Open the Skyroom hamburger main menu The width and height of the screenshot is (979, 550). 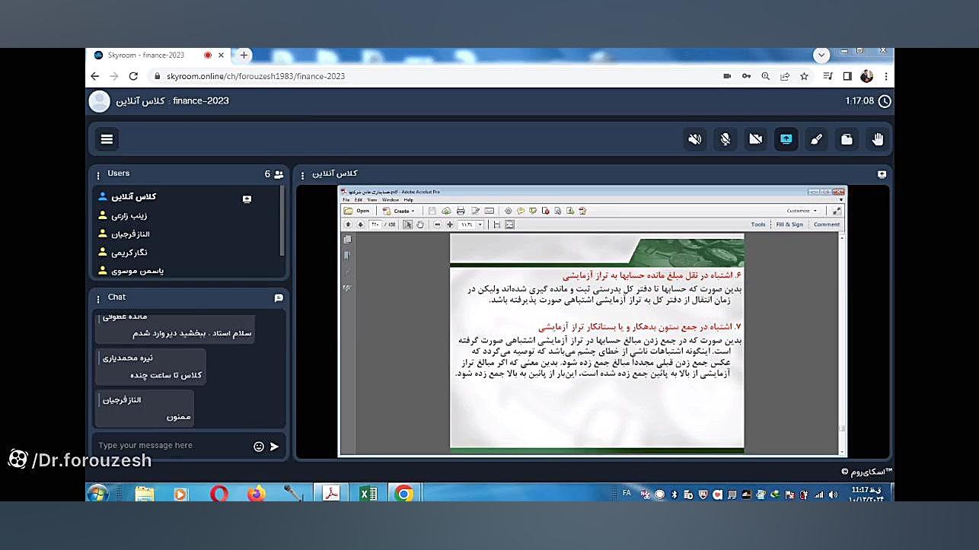tap(107, 139)
